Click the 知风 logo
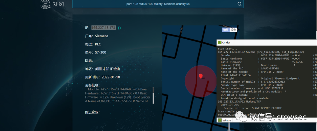 (x=52, y=4)
